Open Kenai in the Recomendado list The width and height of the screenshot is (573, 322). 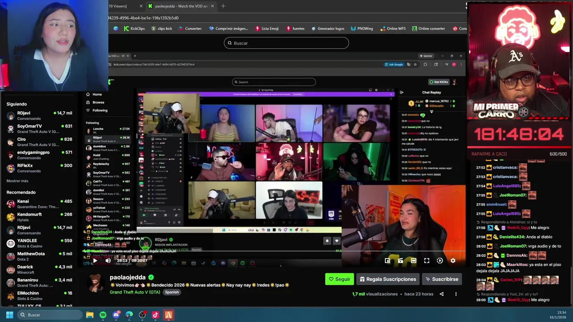click(39, 203)
